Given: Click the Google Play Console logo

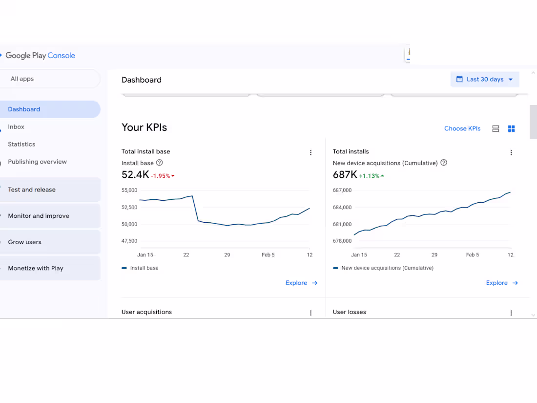Looking at the screenshot, I should (40, 56).
